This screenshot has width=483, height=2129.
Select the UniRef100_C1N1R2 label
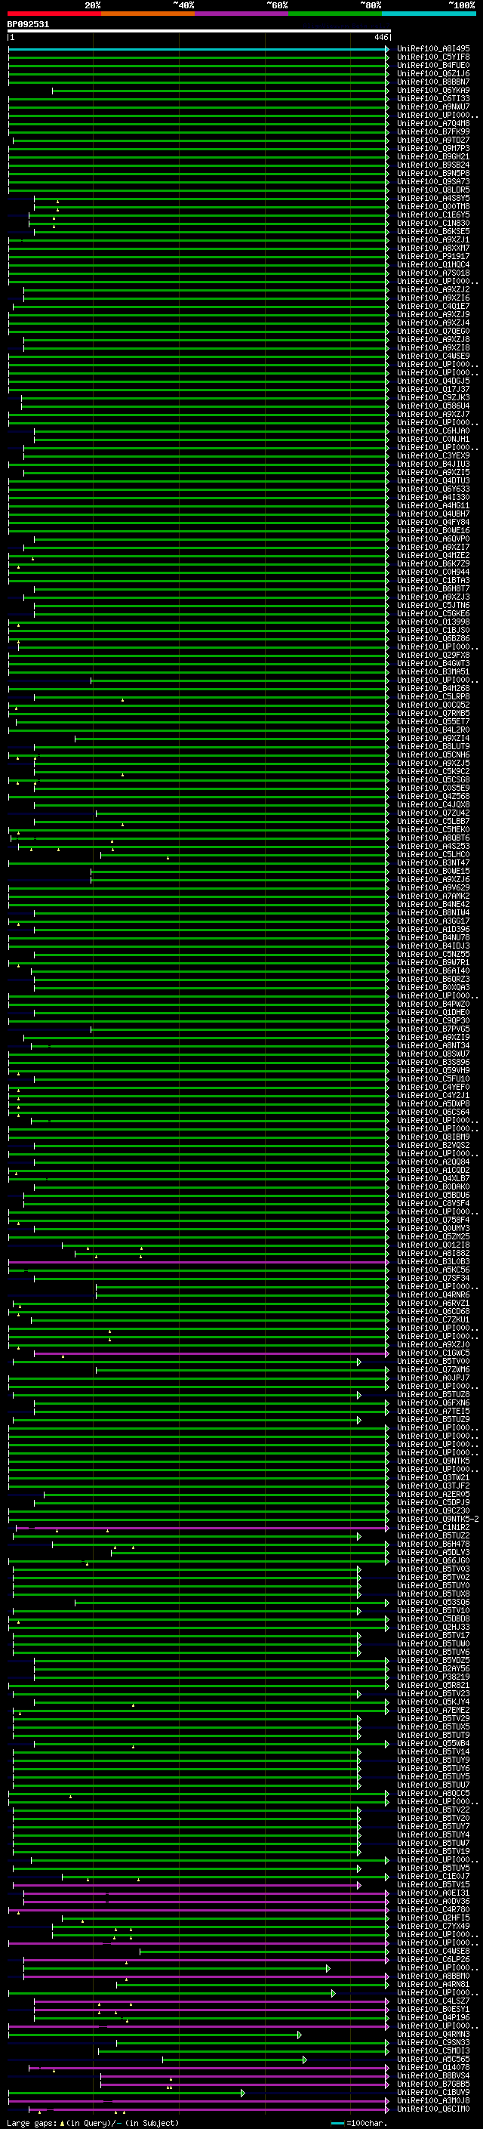point(433,1528)
